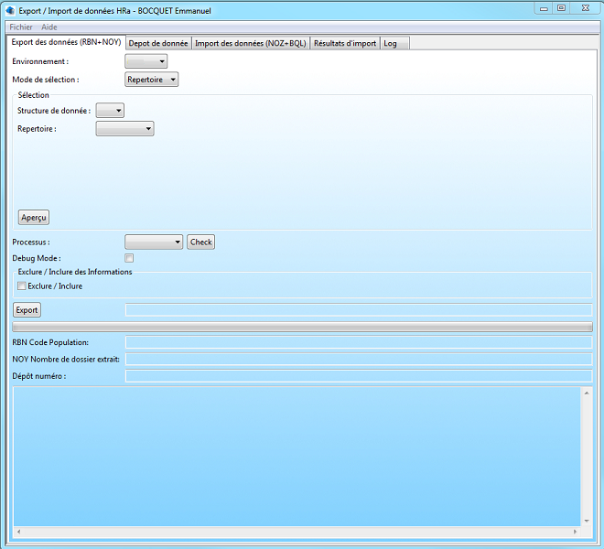Switch to the Log tab
This screenshot has height=549, width=604.
391,43
